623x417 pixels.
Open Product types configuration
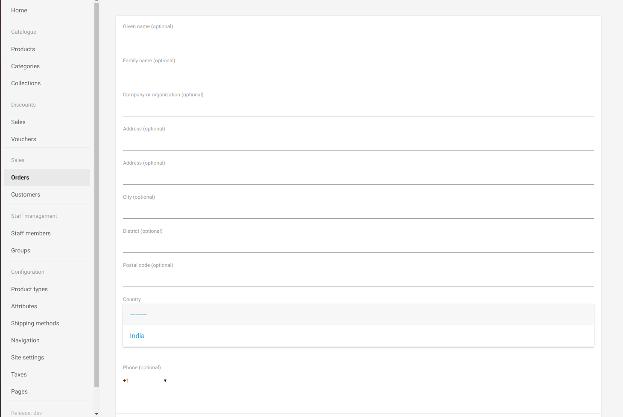click(x=29, y=289)
